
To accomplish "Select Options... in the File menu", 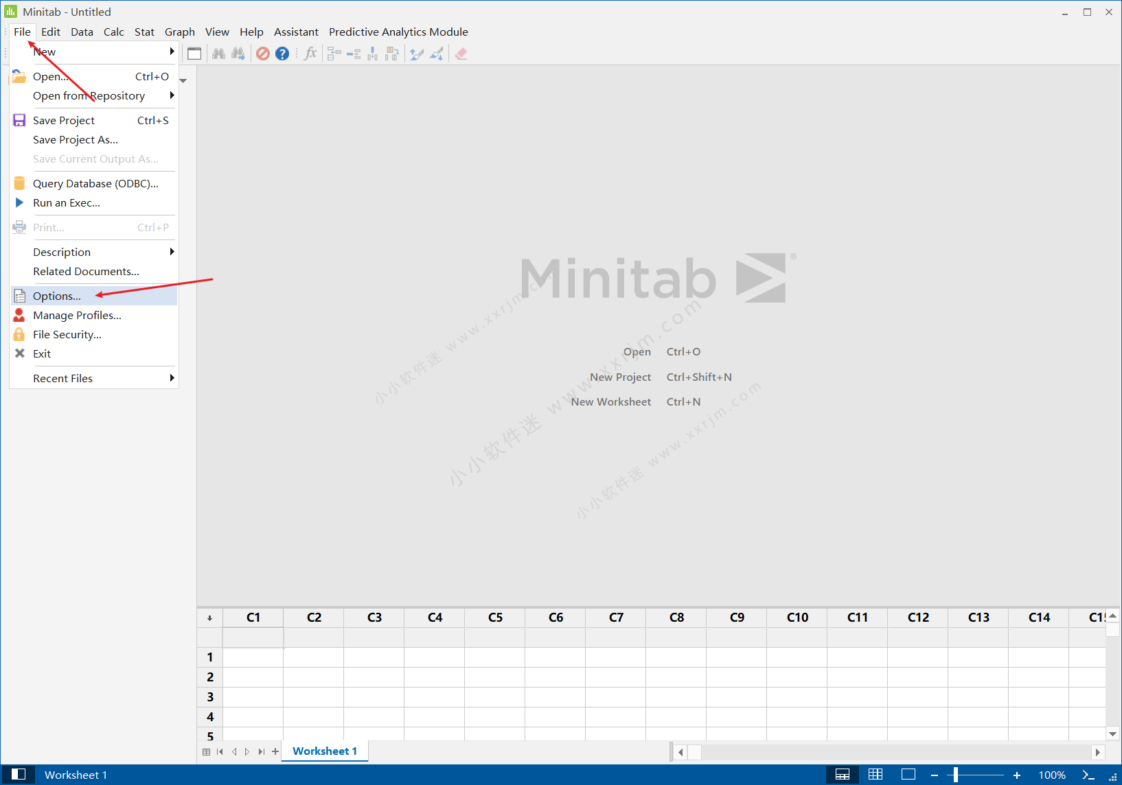I will [94, 296].
